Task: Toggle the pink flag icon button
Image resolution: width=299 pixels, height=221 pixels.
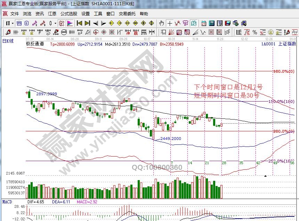Action: [70, 23]
